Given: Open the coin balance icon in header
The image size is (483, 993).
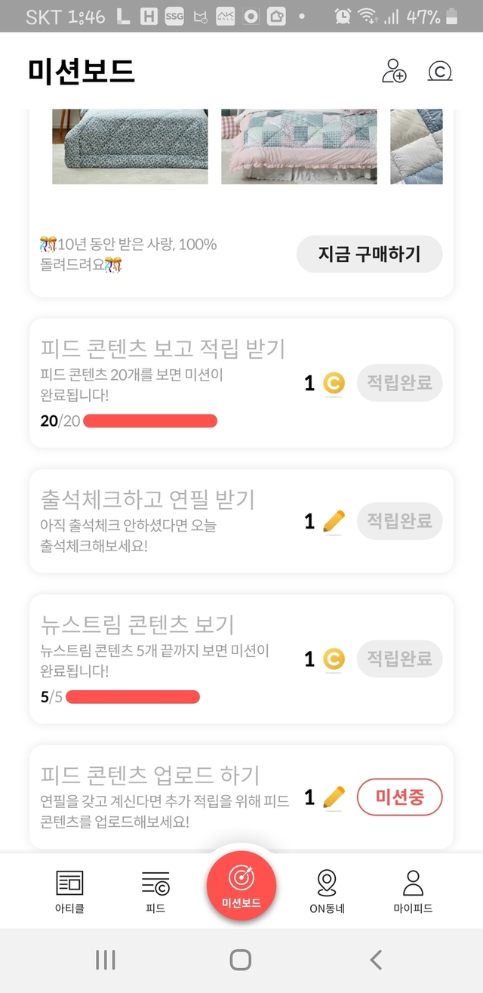Looking at the screenshot, I should tap(439, 72).
